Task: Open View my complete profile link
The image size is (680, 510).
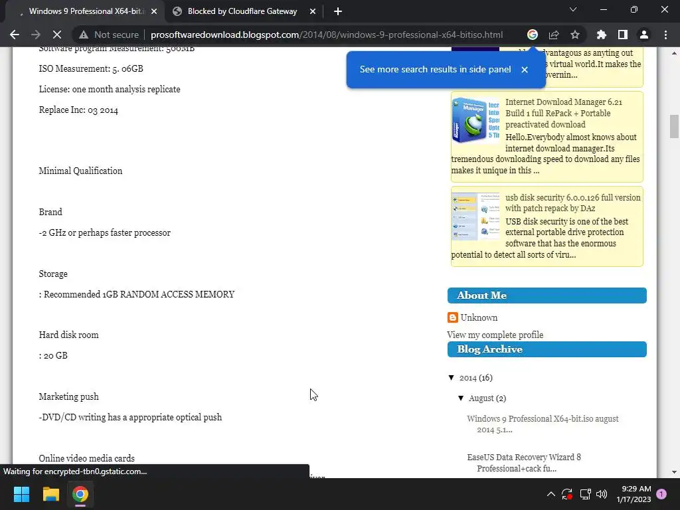Action: [x=495, y=335]
